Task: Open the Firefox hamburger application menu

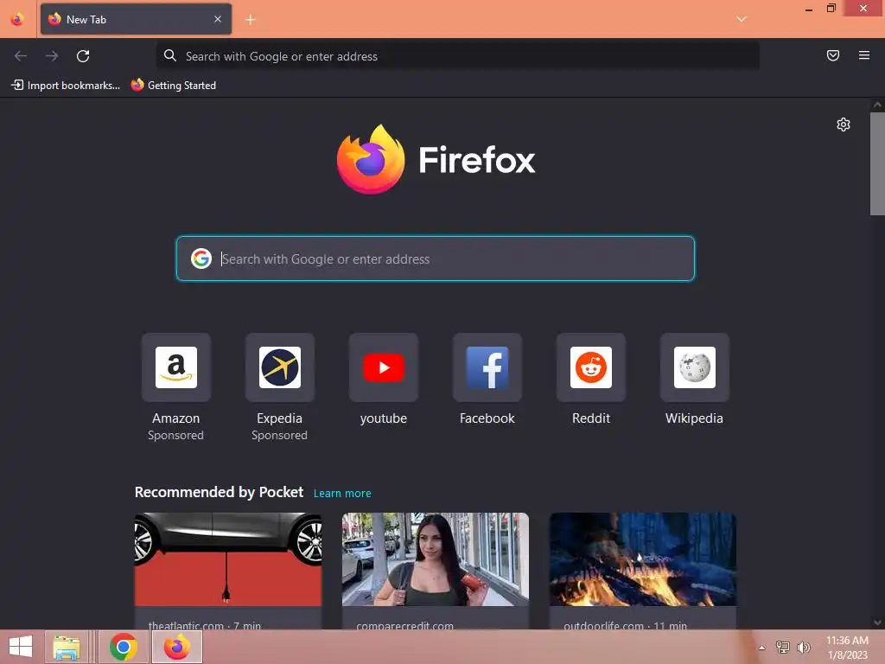Action: [864, 55]
